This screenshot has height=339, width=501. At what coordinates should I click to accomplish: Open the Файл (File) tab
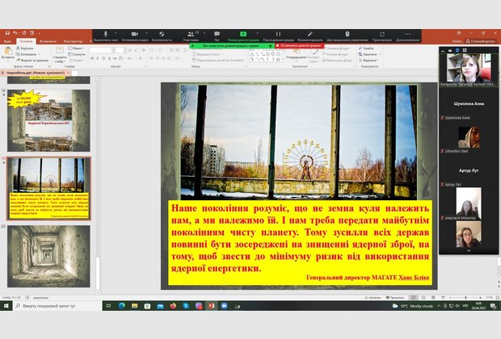(7, 41)
